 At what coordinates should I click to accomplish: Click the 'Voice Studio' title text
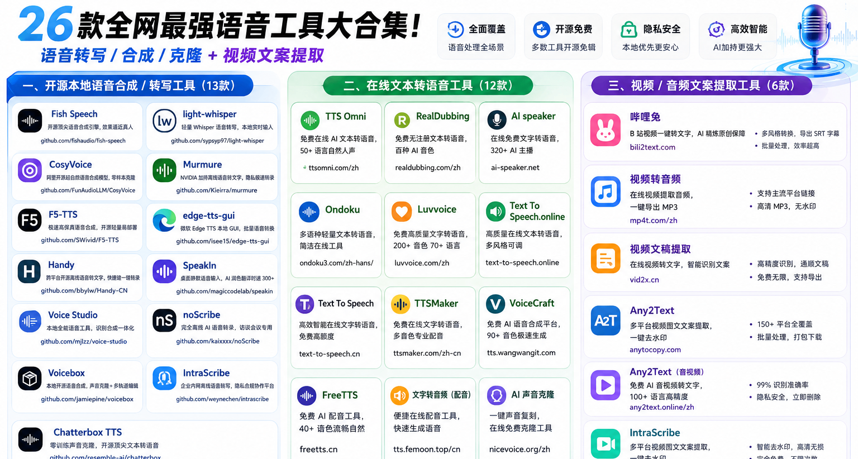(73, 315)
